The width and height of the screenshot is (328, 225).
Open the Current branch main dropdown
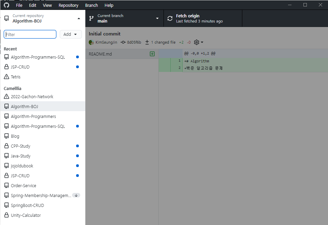124,18
